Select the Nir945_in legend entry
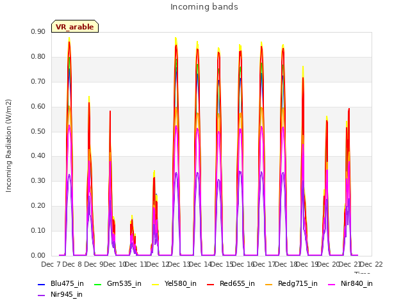The width and height of the screenshot is (410, 307). 60,294
